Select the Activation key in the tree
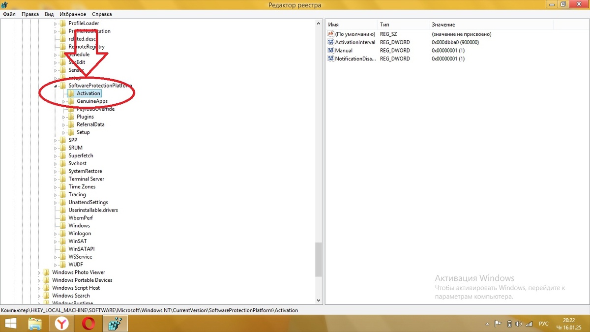Viewport: 590px width, 332px height. [x=88, y=93]
